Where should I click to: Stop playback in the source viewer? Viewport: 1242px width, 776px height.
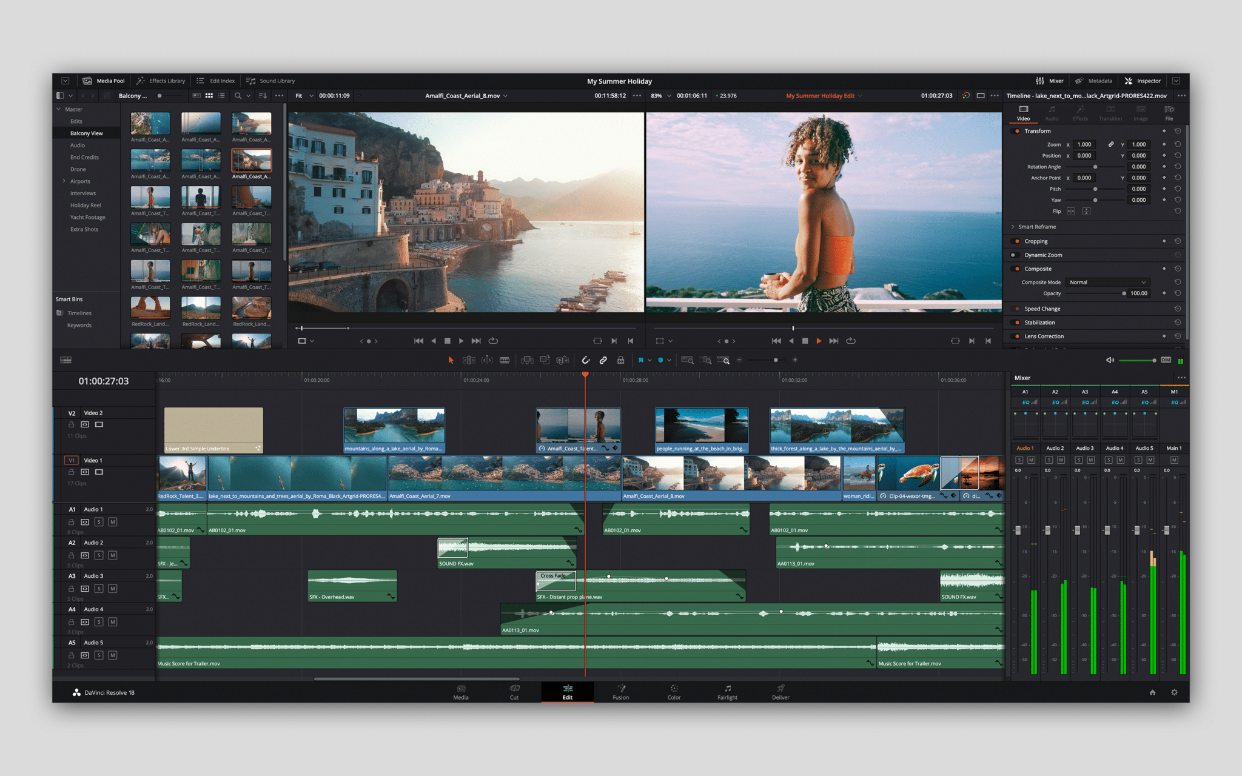(x=448, y=341)
